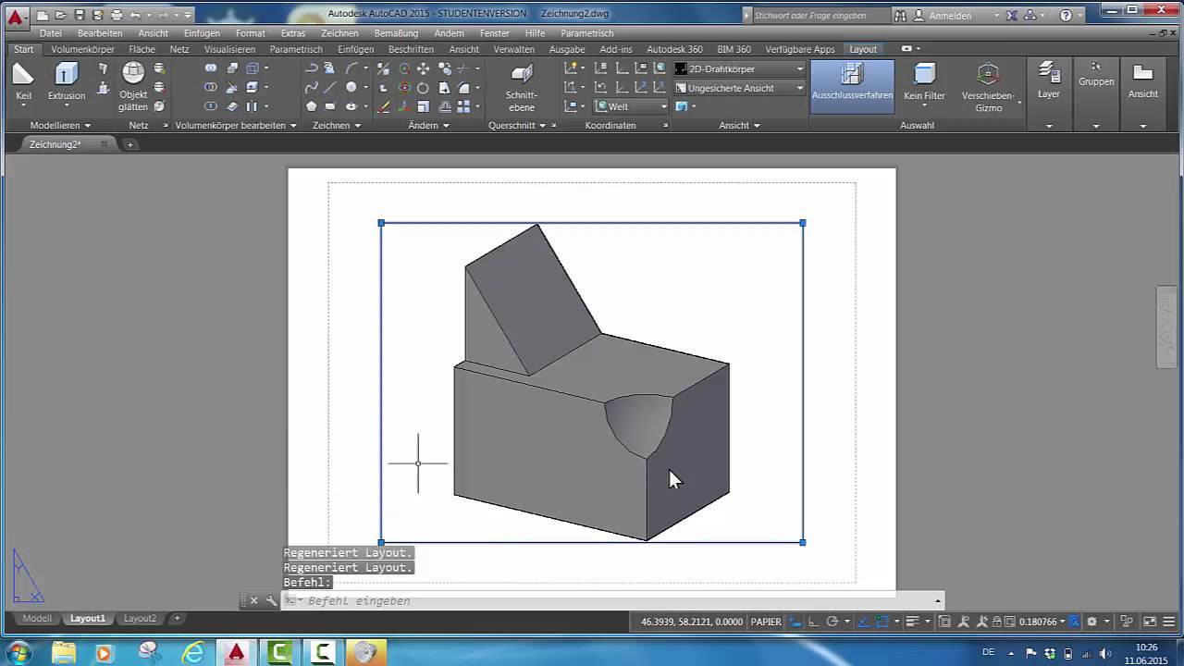Image resolution: width=1184 pixels, height=666 pixels.
Task: Open the 2D-Drahtkörper visual style dropdown
Action: pyautogui.click(x=739, y=68)
